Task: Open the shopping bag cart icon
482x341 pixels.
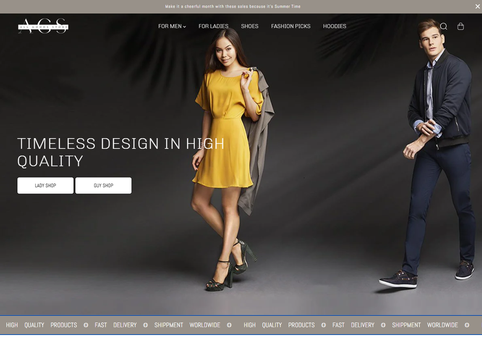Action: pyautogui.click(x=461, y=26)
